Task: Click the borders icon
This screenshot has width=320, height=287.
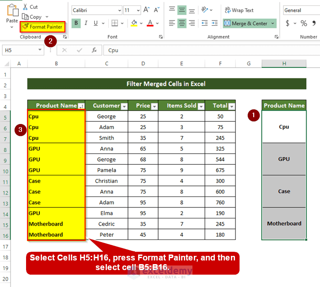Action: 115,23
